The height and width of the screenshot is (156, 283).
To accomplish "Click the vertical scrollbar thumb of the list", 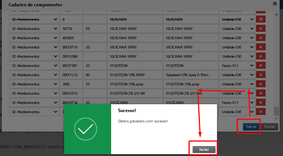I will [x=276, y=111].
